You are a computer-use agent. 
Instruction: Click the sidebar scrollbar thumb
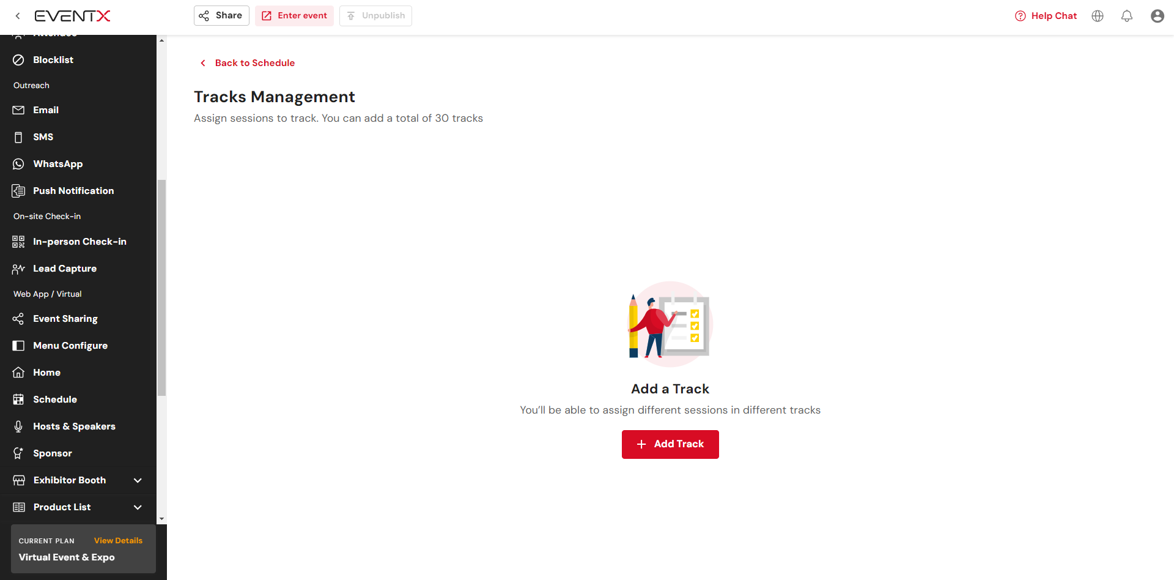tap(161, 288)
